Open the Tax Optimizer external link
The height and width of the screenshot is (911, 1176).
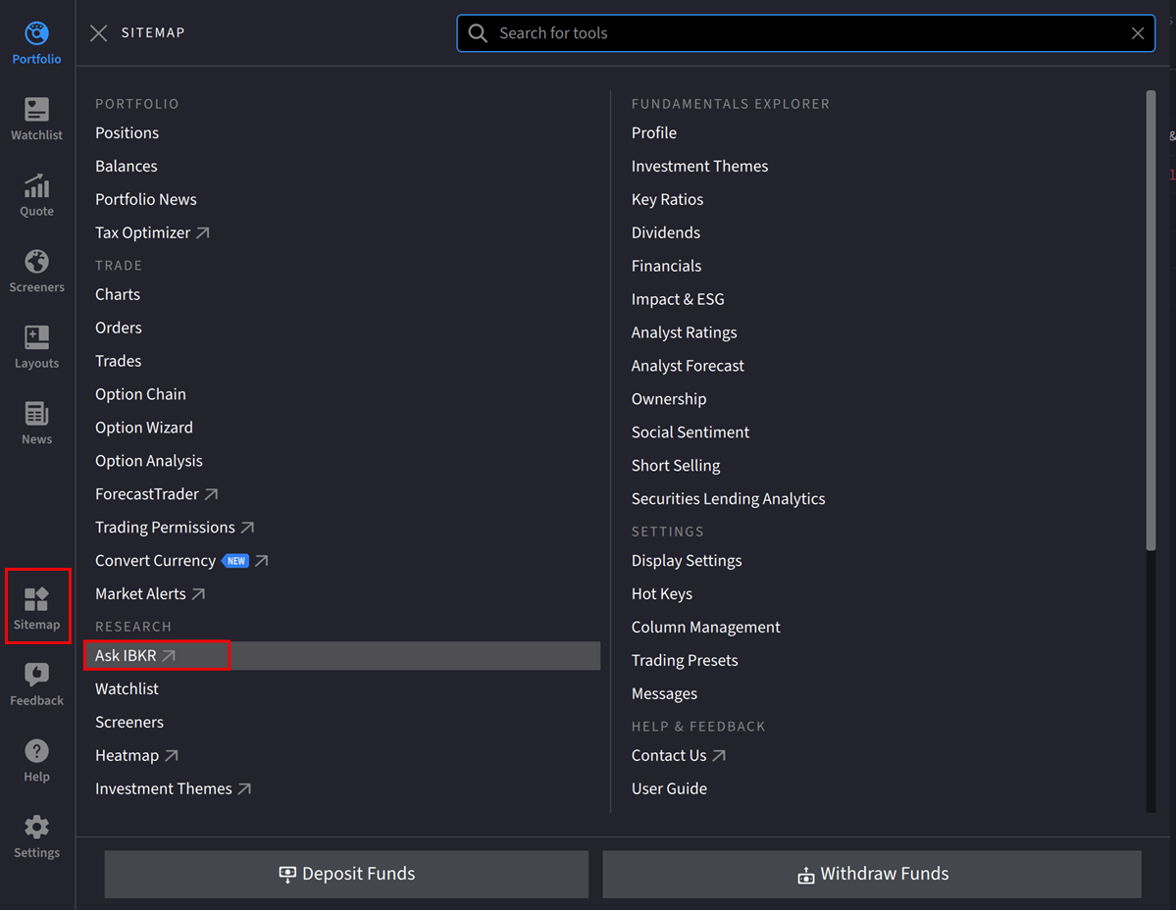pos(145,232)
